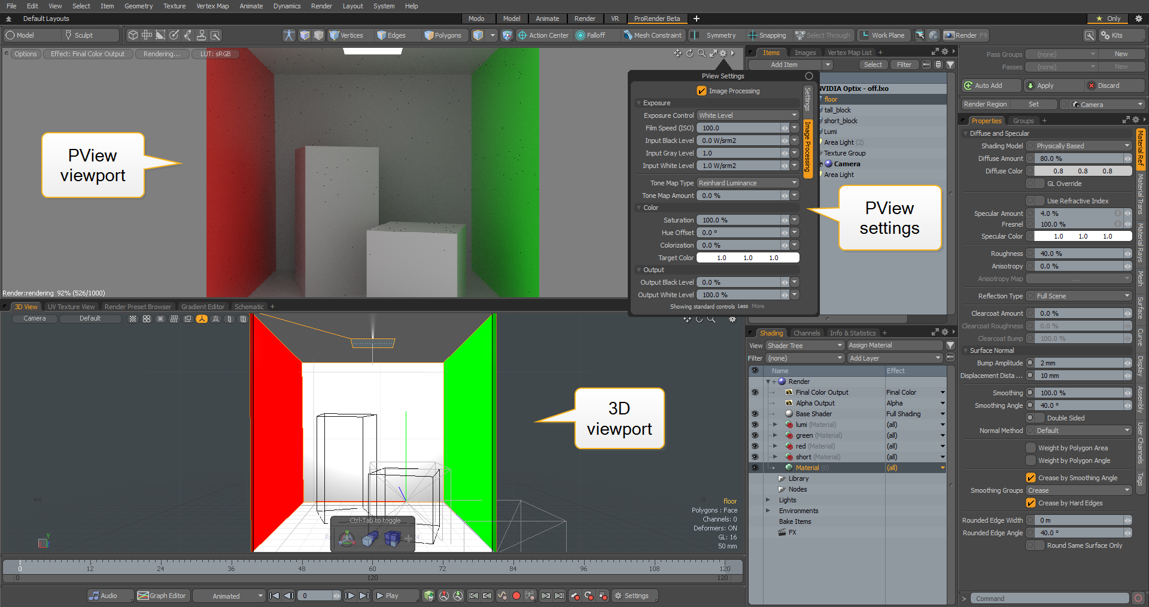Open the Graph Editor

click(x=162, y=596)
